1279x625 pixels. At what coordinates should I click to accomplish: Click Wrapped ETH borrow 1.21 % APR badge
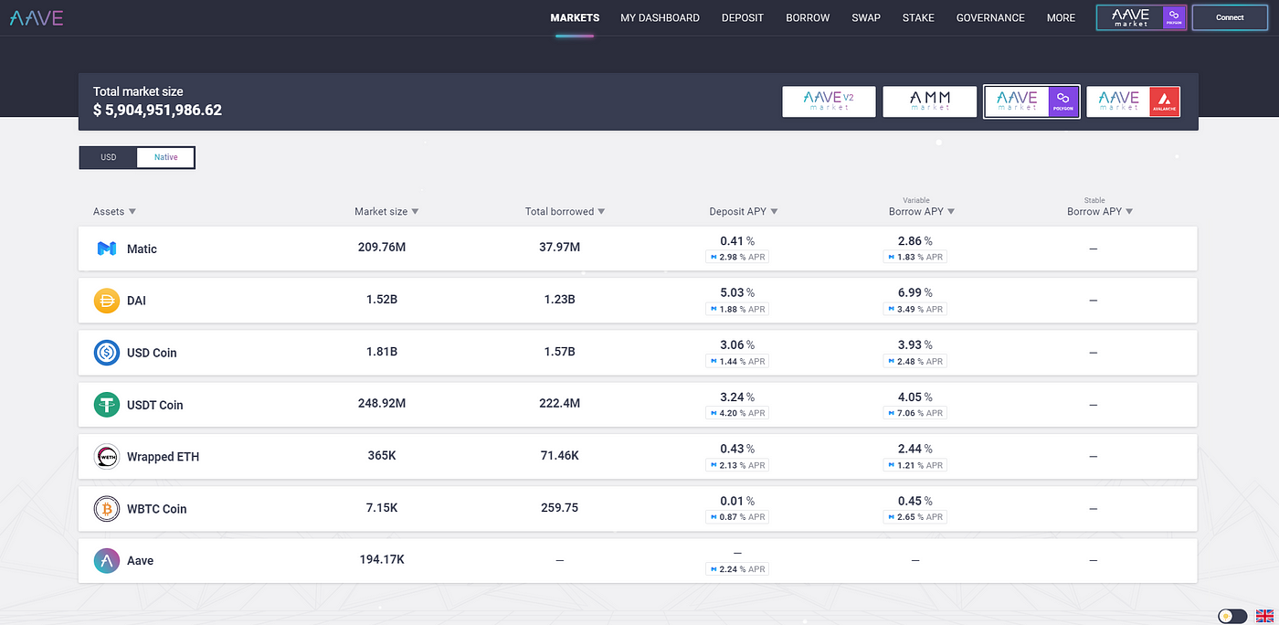915,466
